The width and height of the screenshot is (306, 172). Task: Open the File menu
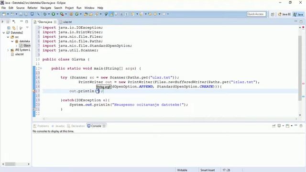click(x=3, y=8)
